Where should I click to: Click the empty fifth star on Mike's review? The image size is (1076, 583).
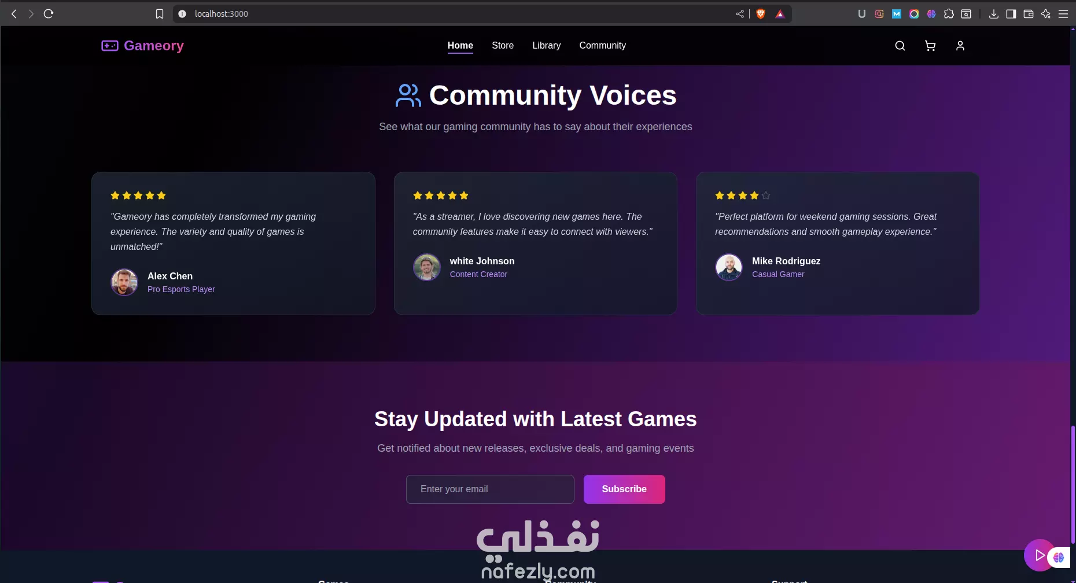[x=766, y=195]
